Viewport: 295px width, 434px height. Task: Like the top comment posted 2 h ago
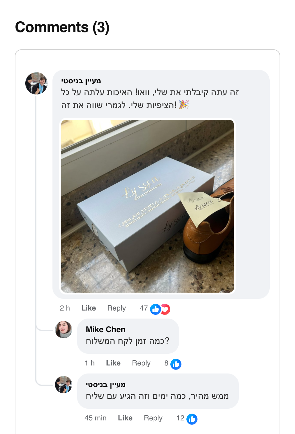pyautogui.click(x=89, y=308)
